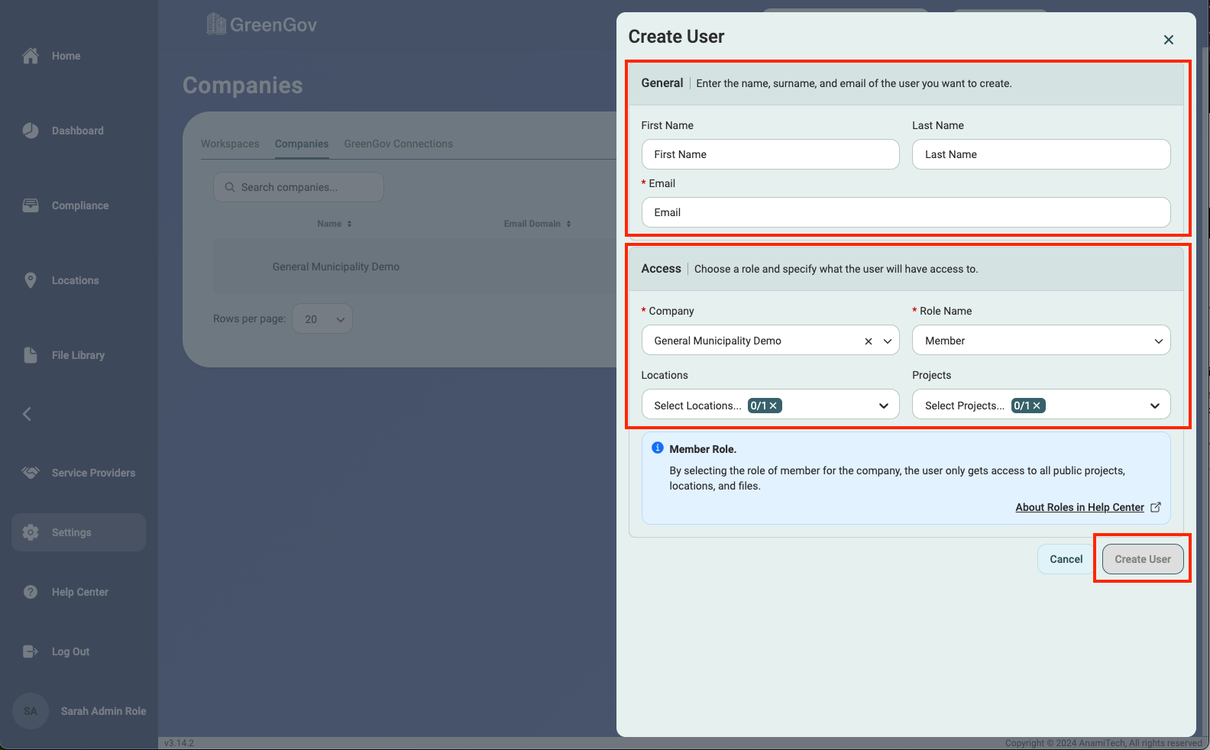
Task: Open the Select Locations dropdown
Action: [884, 406]
